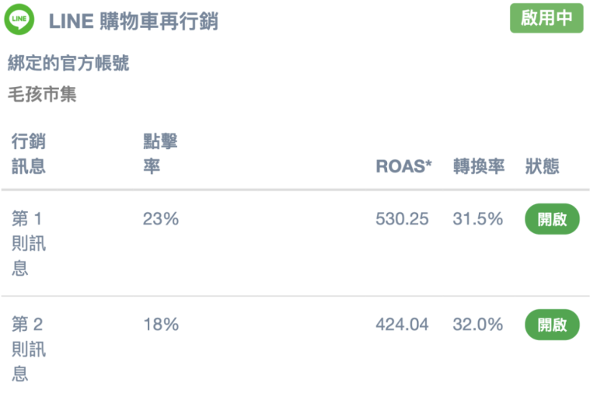
Task: Toggle 開啟 status for 第 1 則訊息
Action: coord(552,219)
